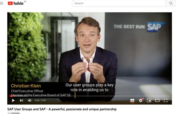Image resolution: width=176 pixels, height=114 pixels.
Task: Click the 0:04 / 5:45 time display
Action: [x=40, y=100]
